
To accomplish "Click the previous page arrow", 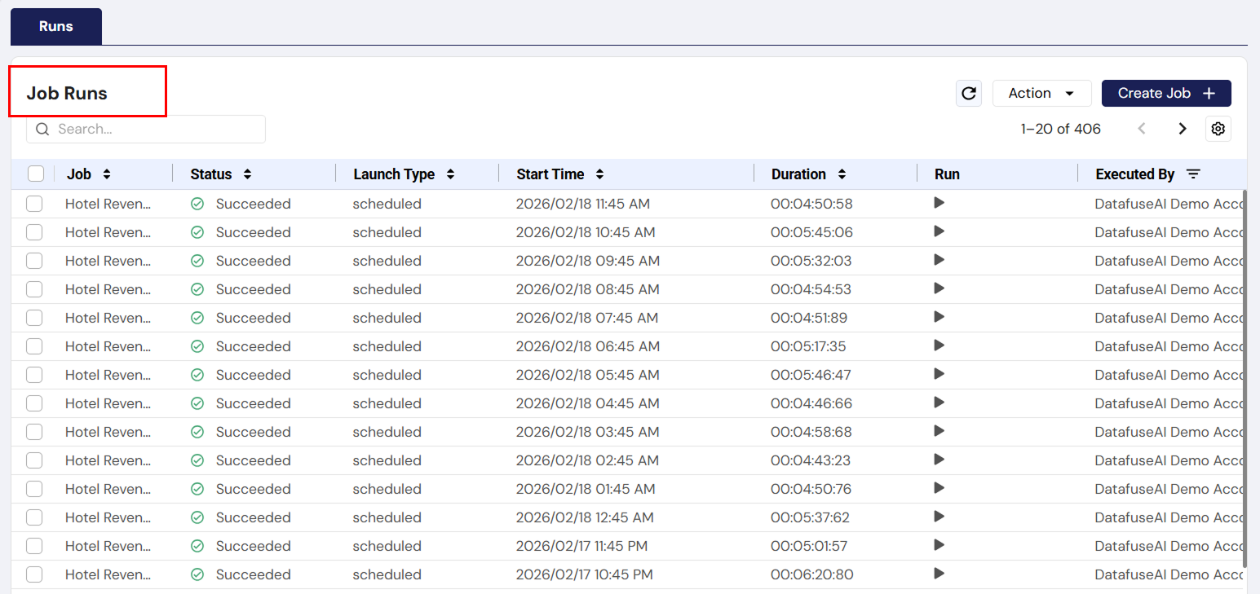I will (1141, 128).
